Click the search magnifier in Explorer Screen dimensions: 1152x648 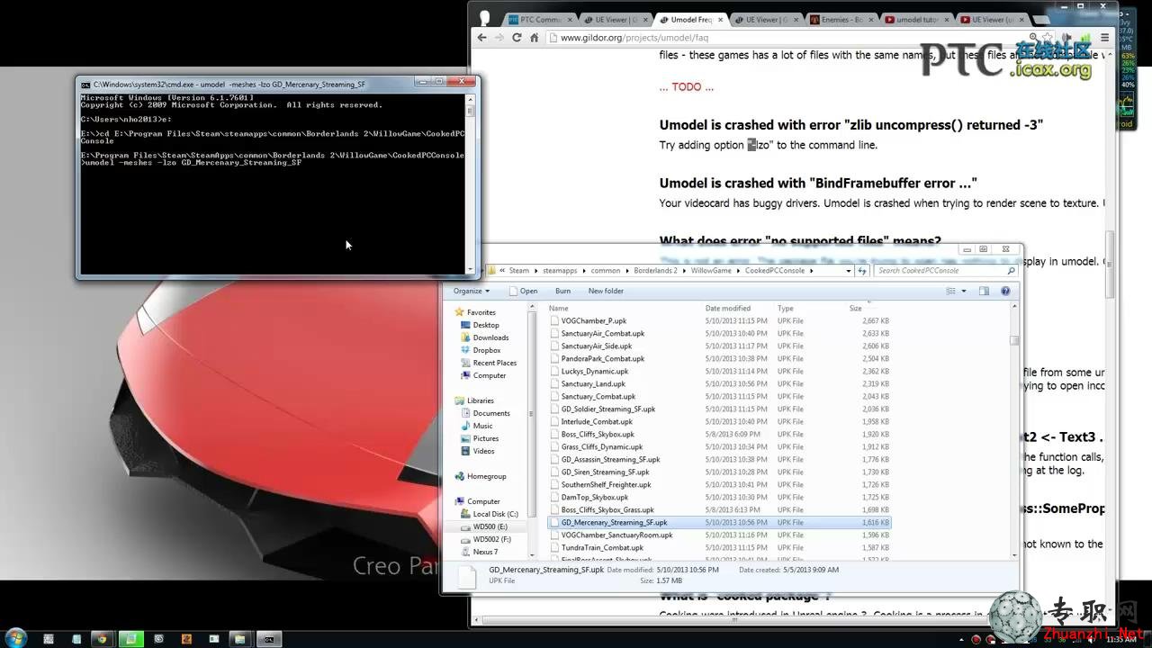1010,270
